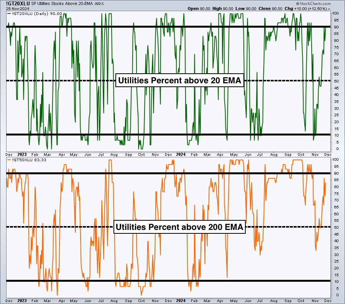Screen dimensions: 345x304
Task: Click the orange line swatch in the !GT50XLU legend
Action: [9, 160]
